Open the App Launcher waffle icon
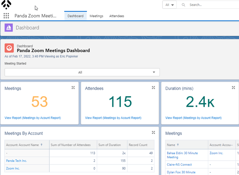Screen dimensions: 239x175 6,16
